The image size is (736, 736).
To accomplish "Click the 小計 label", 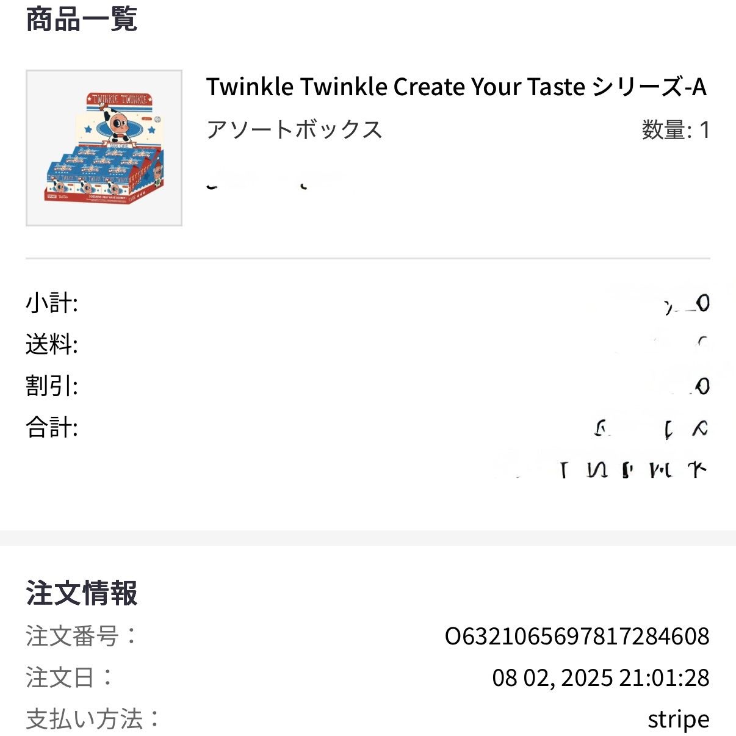I will [x=52, y=303].
